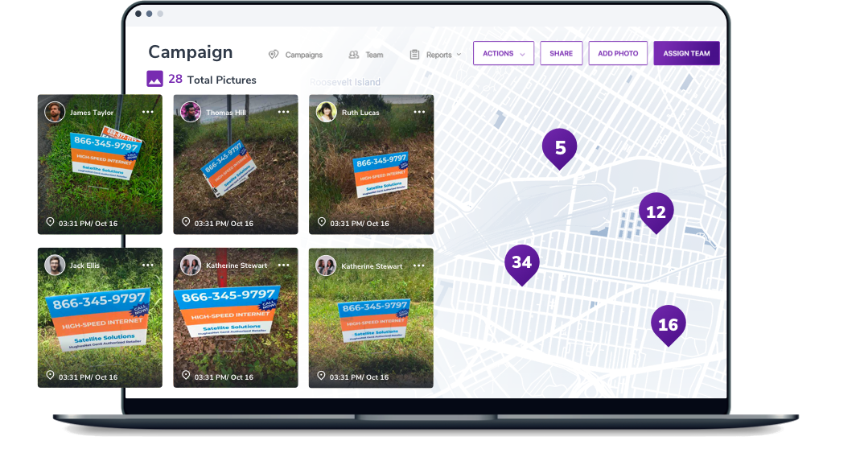This screenshot has height=457, width=860.
Task: Click the Ruth Lucas name label
Action: click(x=360, y=113)
